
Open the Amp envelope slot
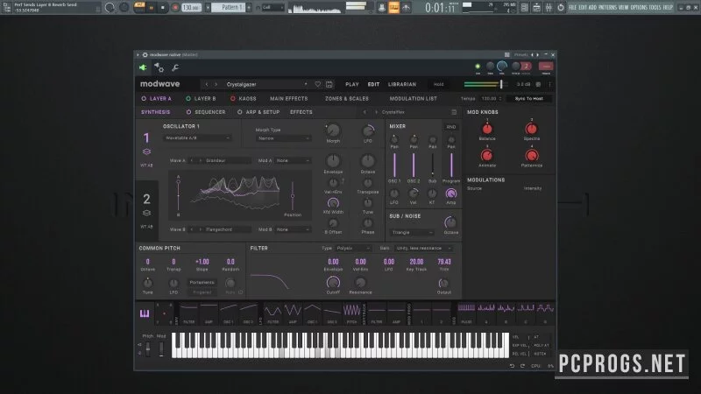[x=209, y=313]
